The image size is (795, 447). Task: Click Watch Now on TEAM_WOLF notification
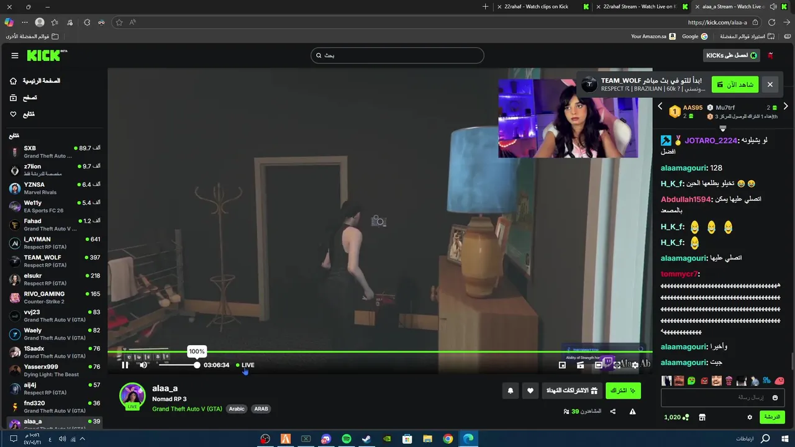[x=735, y=84]
